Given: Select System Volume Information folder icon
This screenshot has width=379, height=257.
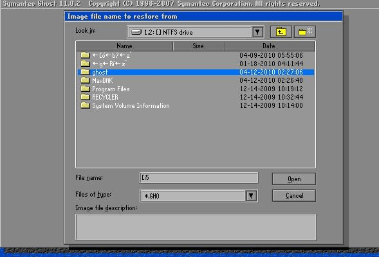Looking at the screenshot, I should [x=85, y=105].
